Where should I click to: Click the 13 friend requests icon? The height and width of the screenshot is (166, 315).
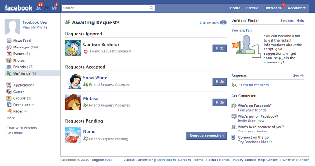click(234, 85)
